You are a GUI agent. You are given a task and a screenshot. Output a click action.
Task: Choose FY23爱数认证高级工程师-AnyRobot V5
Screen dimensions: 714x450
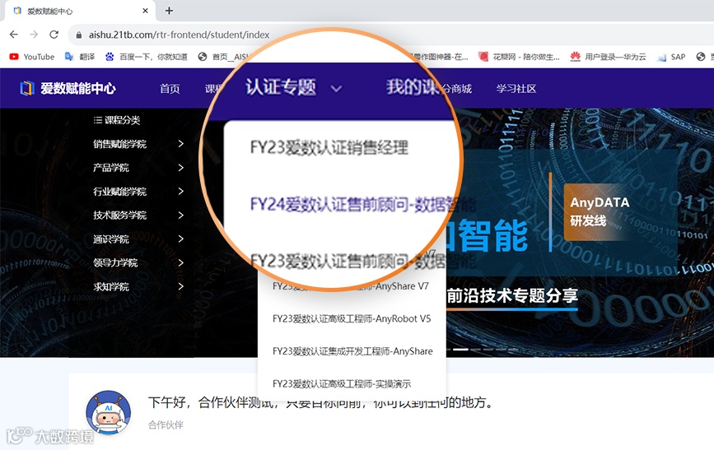(x=352, y=319)
